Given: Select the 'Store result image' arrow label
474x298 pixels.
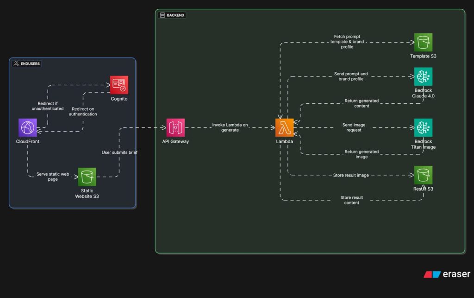Looking at the screenshot, I should [351, 175].
